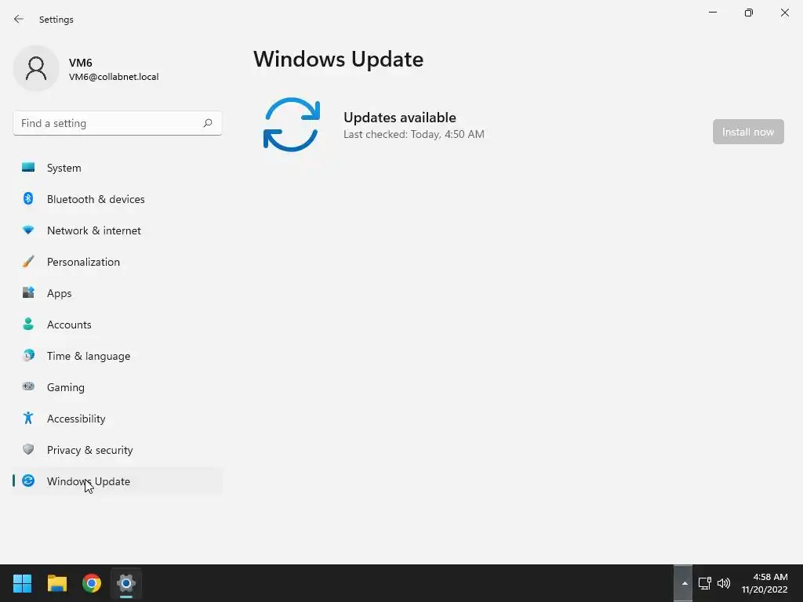
Task: Open the volume speaker tray icon
Action: [x=724, y=583]
